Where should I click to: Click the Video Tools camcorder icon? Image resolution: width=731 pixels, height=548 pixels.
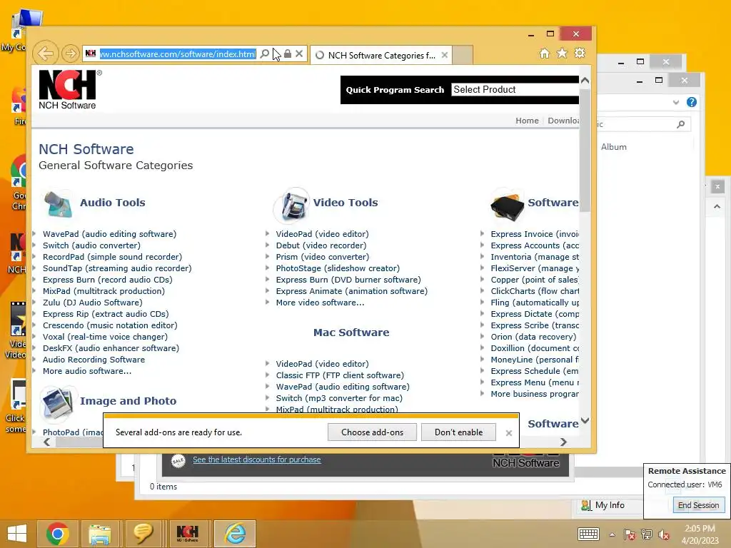[x=292, y=205]
